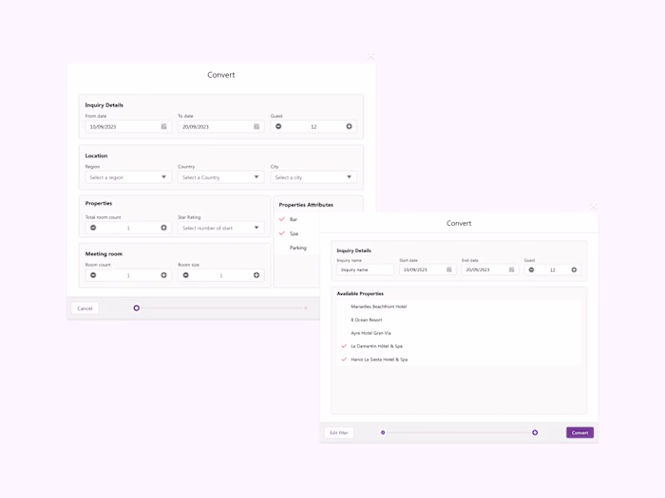The width and height of the screenshot is (665, 498).
Task: Open the Region dropdown
Action: tap(128, 177)
